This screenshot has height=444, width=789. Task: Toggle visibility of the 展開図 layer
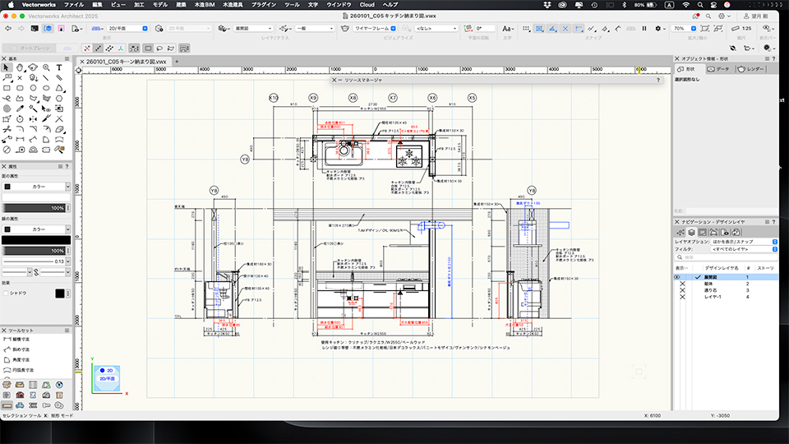[x=677, y=278]
